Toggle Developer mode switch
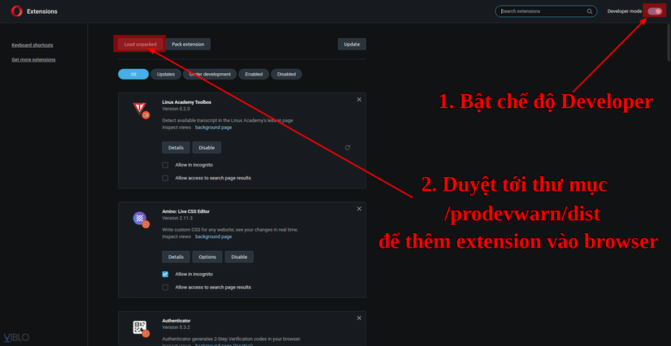 click(655, 11)
